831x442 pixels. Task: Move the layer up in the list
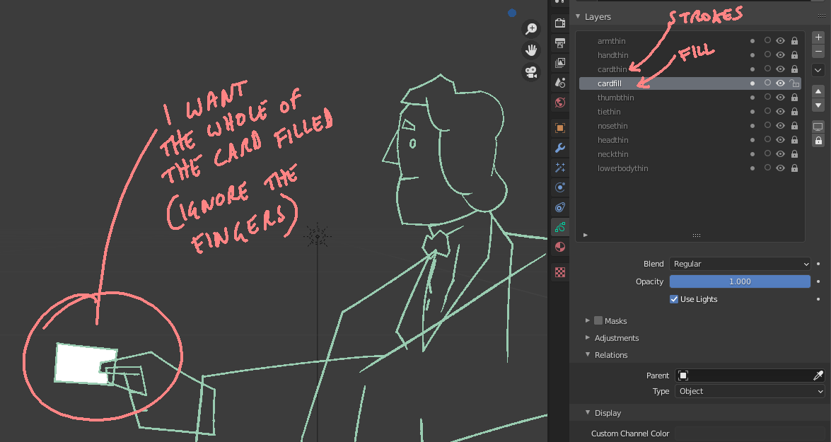click(818, 91)
